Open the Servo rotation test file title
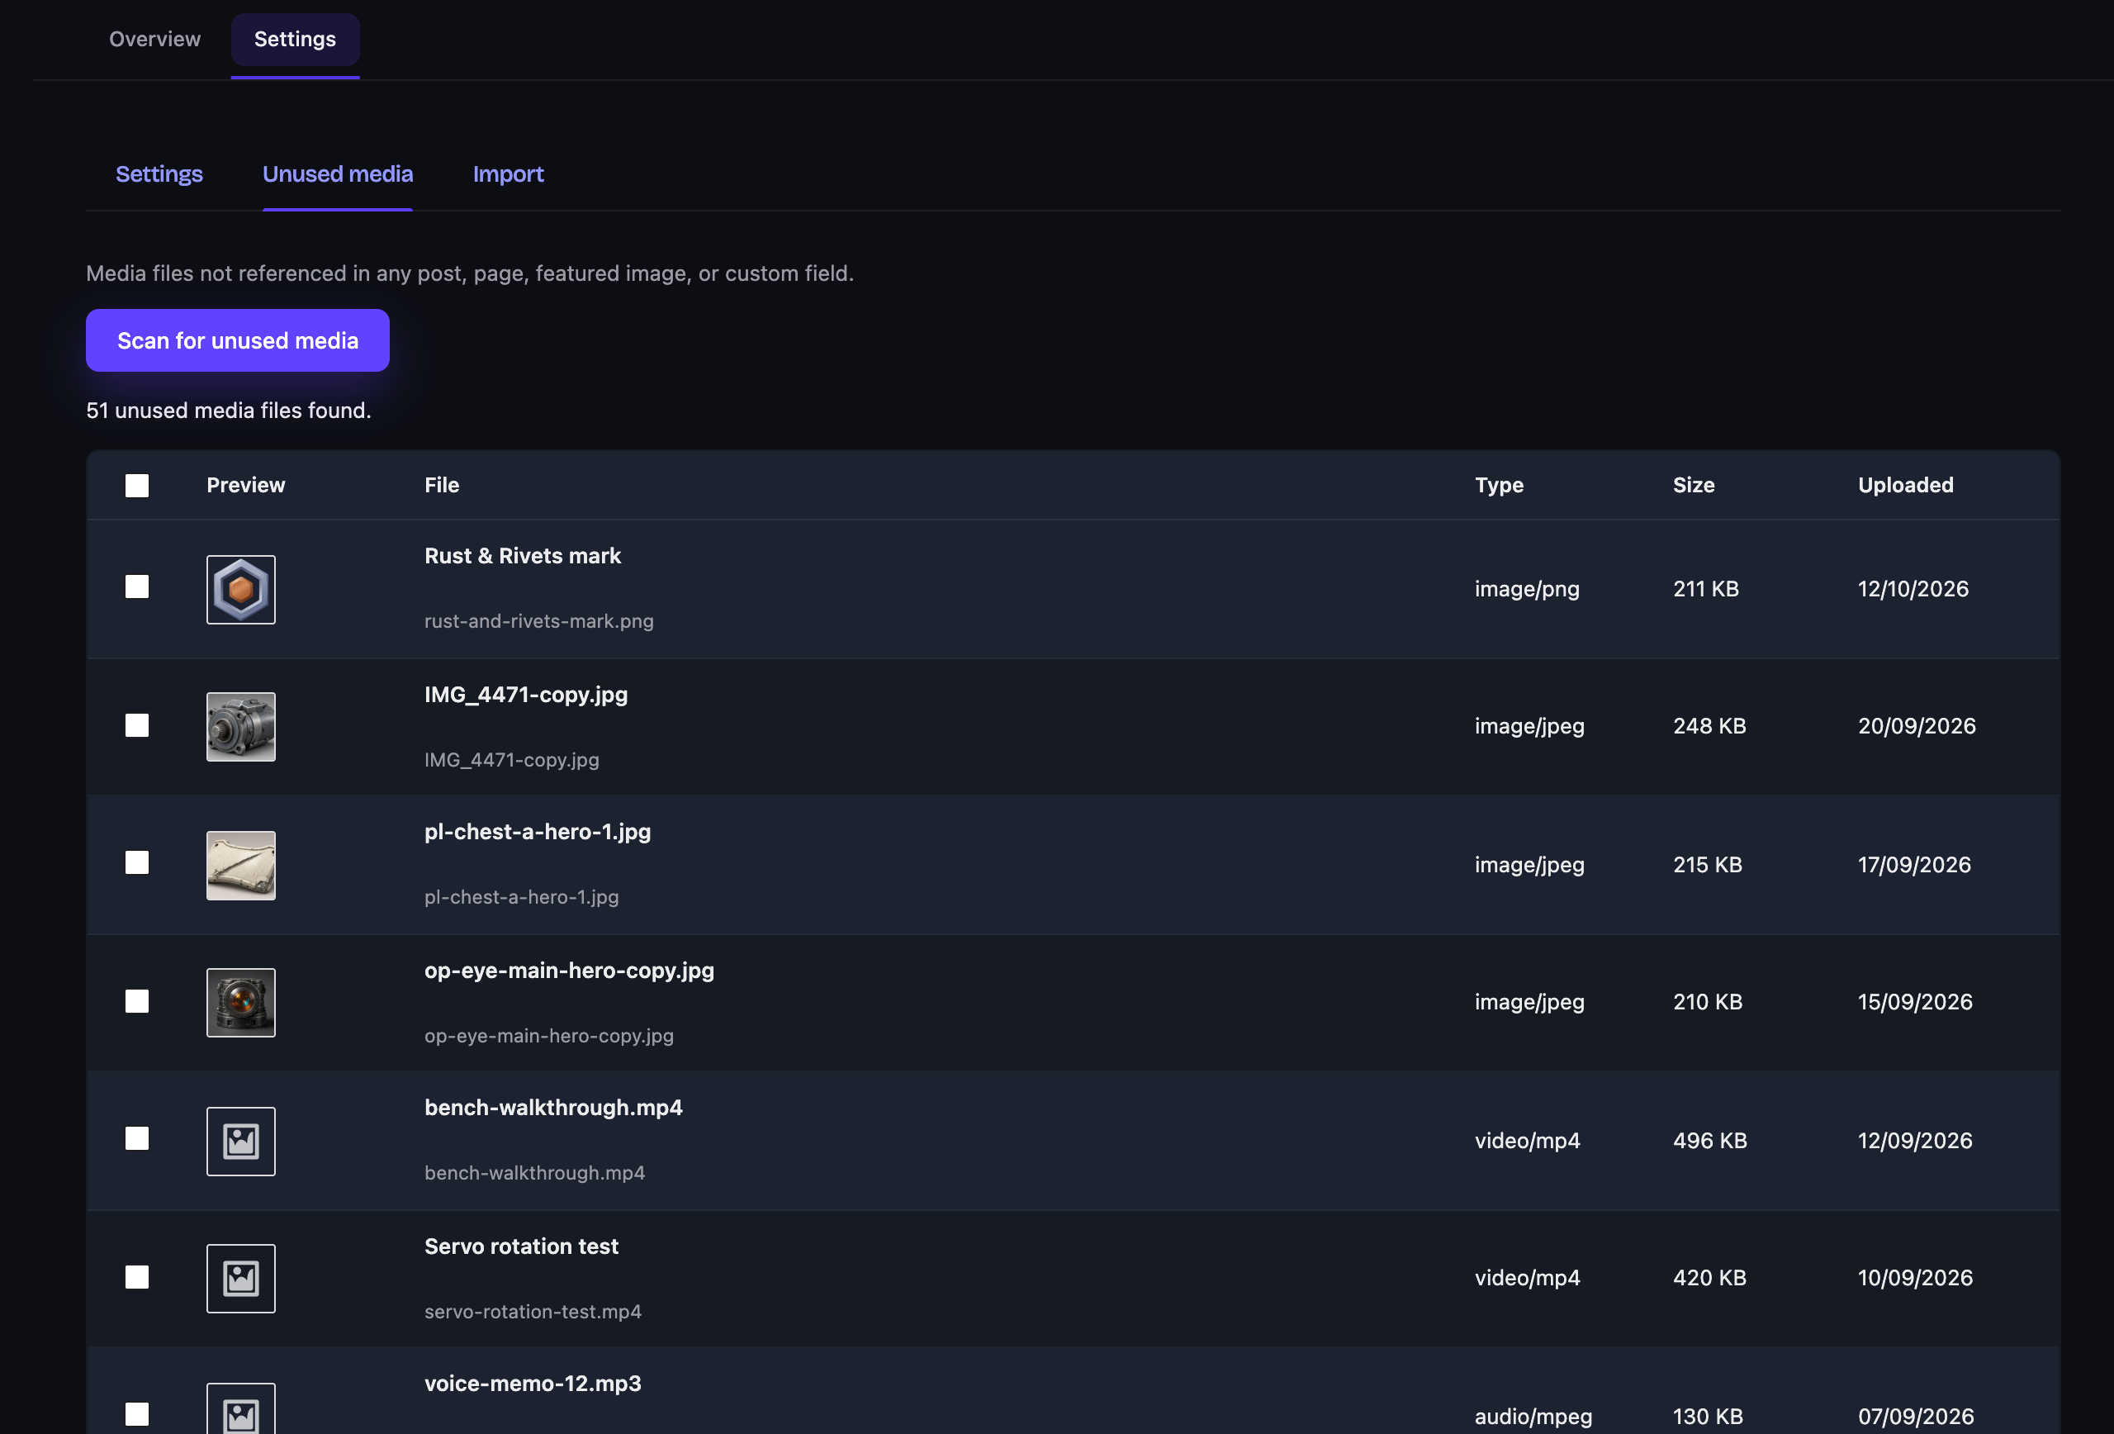Viewport: 2114px width, 1434px height. point(521,1246)
